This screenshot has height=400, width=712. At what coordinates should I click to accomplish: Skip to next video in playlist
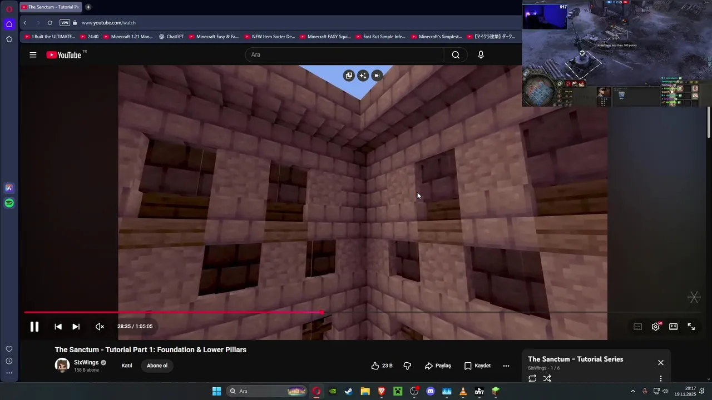coord(76,327)
